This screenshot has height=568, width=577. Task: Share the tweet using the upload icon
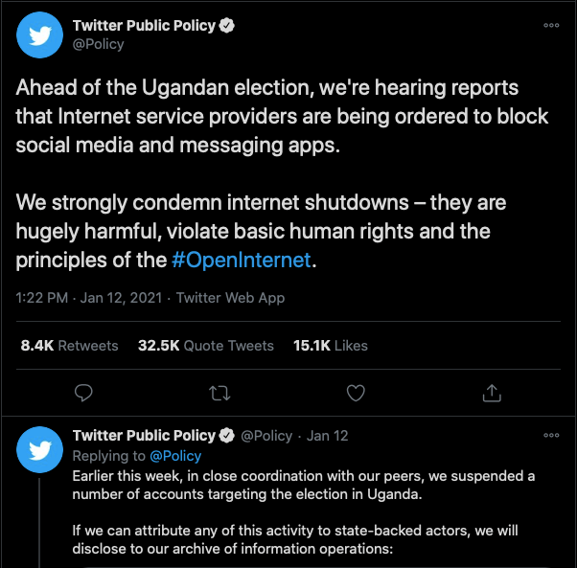492,393
